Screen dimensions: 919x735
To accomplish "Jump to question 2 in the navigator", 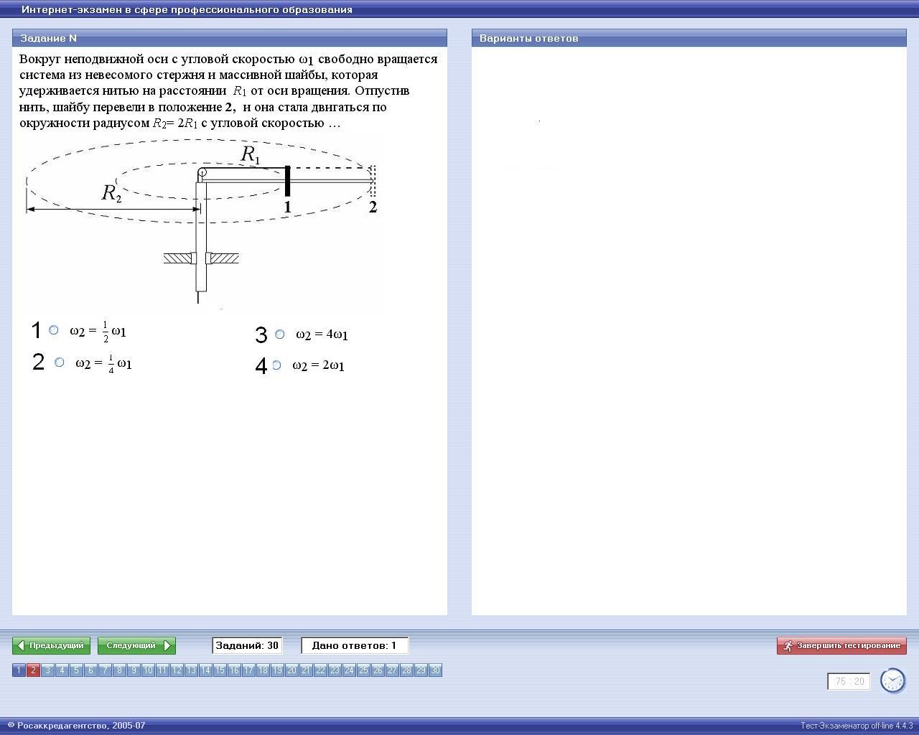I will point(33,670).
